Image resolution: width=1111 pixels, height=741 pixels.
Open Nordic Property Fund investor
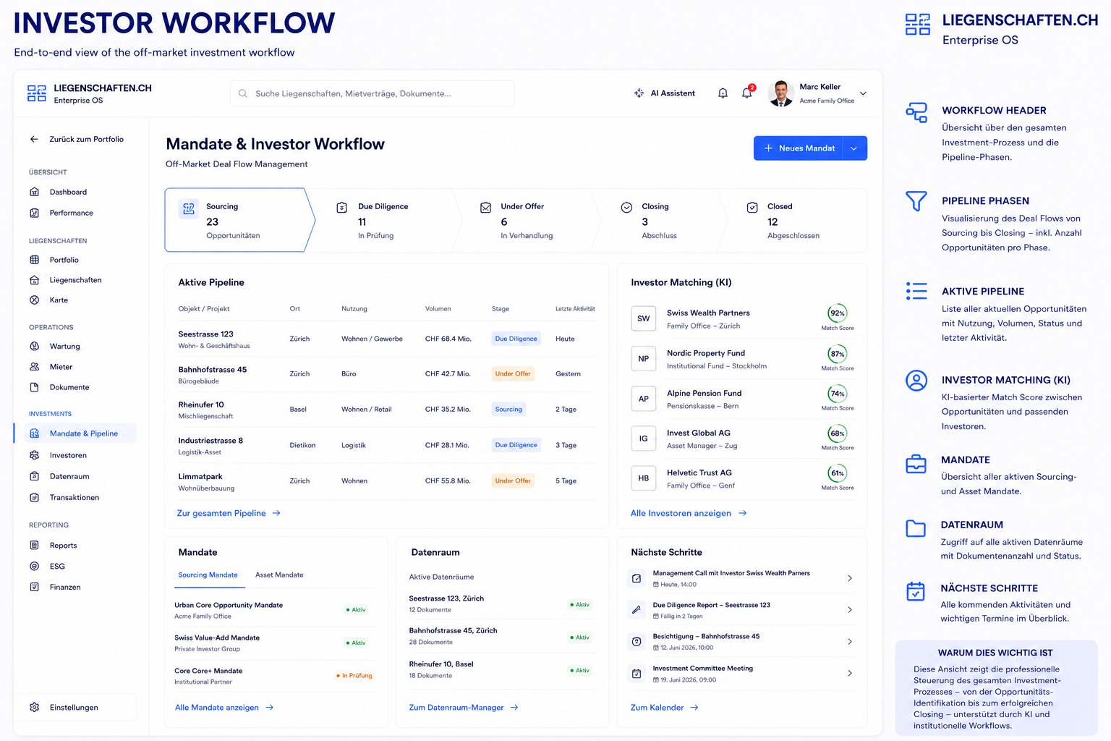click(743, 359)
